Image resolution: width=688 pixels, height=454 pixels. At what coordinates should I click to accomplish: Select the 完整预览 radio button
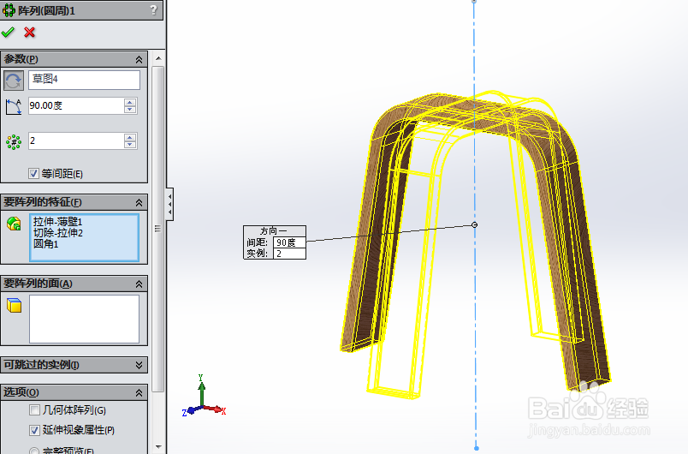click(34, 451)
